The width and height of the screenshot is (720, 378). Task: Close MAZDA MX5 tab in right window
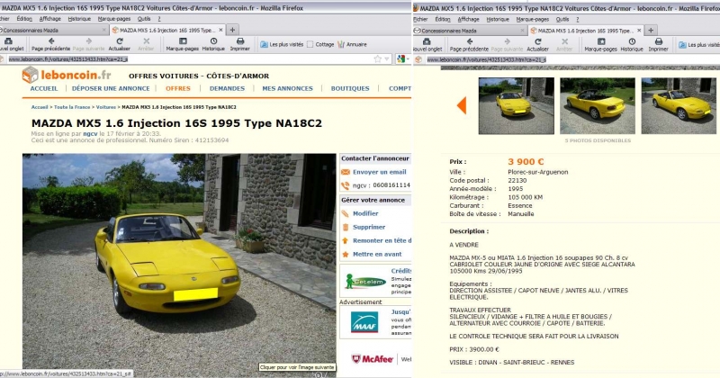click(x=639, y=31)
